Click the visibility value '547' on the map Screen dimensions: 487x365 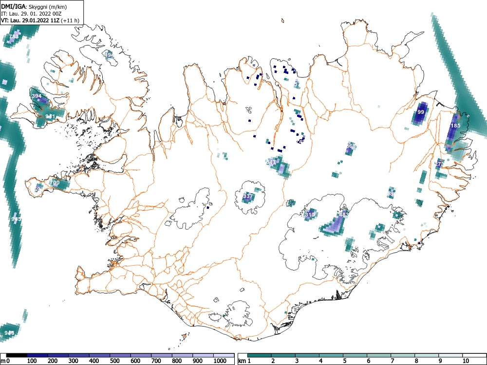(x=271, y=163)
